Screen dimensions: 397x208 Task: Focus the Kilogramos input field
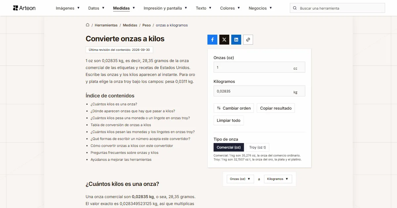click(259, 91)
